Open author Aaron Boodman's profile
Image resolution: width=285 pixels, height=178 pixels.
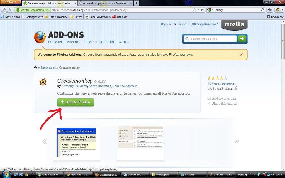click(x=100, y=86)
